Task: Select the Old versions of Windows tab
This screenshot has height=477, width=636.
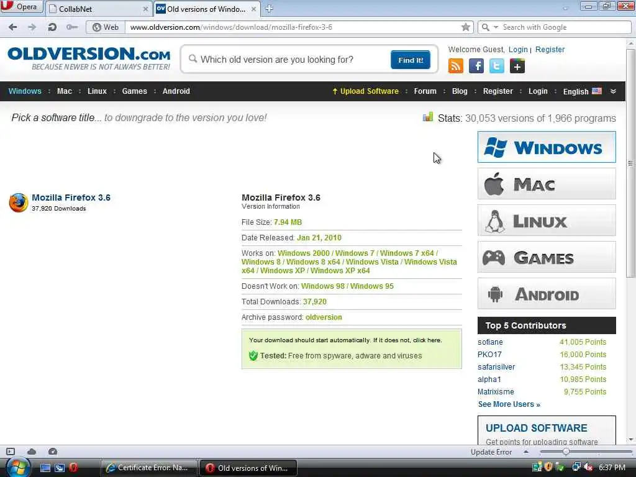Action: [x=207, y=9]
